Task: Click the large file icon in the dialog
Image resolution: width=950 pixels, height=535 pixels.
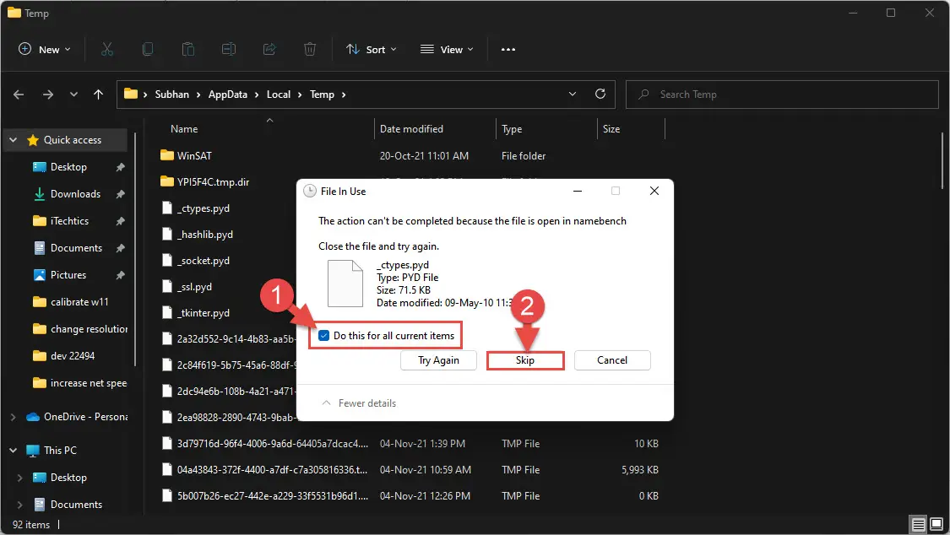Action: [345, 284]
